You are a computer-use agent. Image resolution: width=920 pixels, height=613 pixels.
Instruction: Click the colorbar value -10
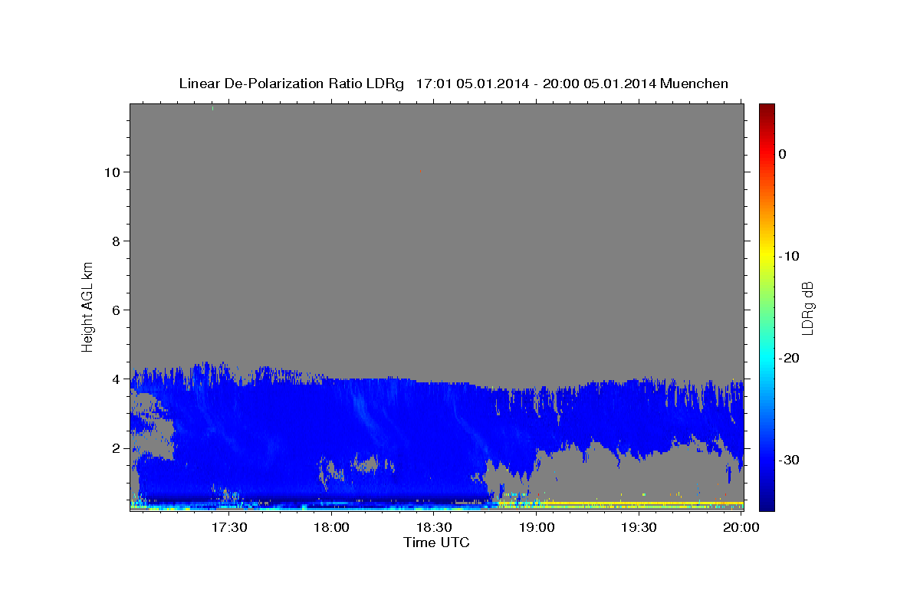(789, 256)
